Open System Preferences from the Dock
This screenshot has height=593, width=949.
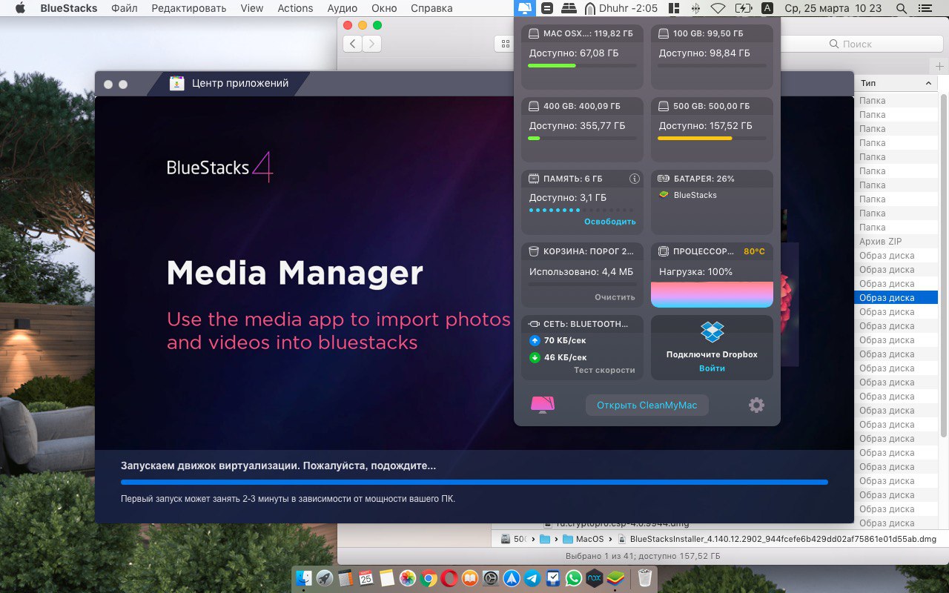pyautogui.click(x=490, y=578)
